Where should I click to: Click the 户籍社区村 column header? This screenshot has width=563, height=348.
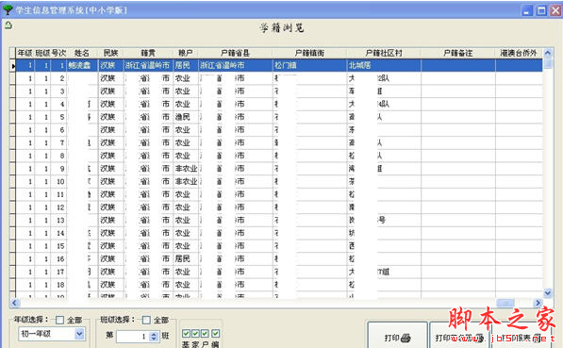click(x=384, y=53)
